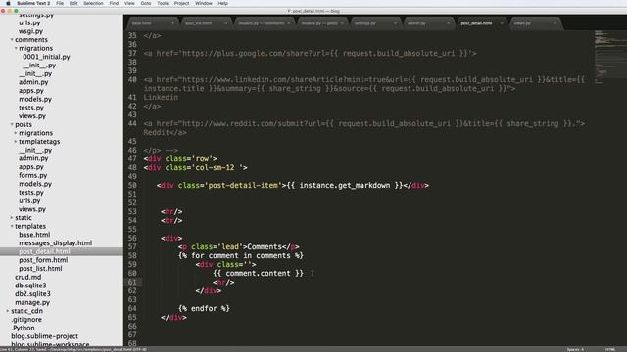
Task: Open models.py in the posts folder
Action: [35, 184]
